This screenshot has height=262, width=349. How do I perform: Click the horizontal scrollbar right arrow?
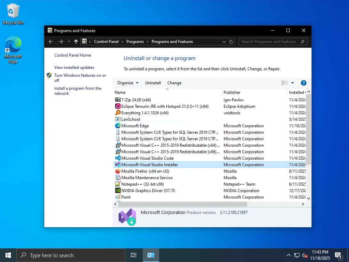point(303,204)
